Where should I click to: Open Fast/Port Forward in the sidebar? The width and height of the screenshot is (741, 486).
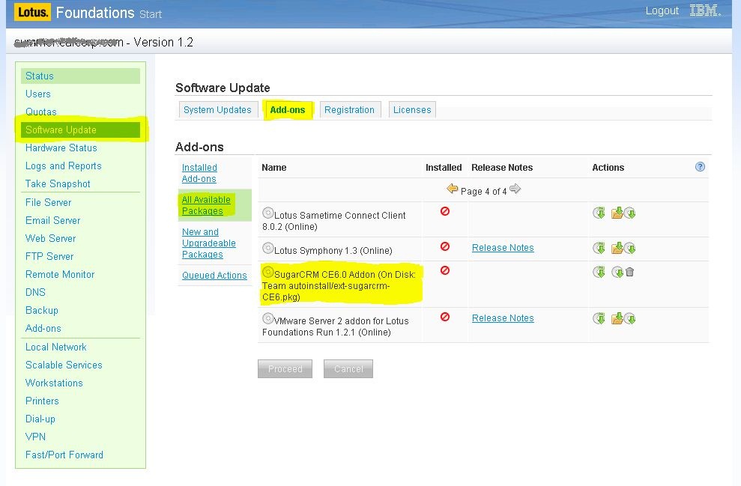click(64, 455)
